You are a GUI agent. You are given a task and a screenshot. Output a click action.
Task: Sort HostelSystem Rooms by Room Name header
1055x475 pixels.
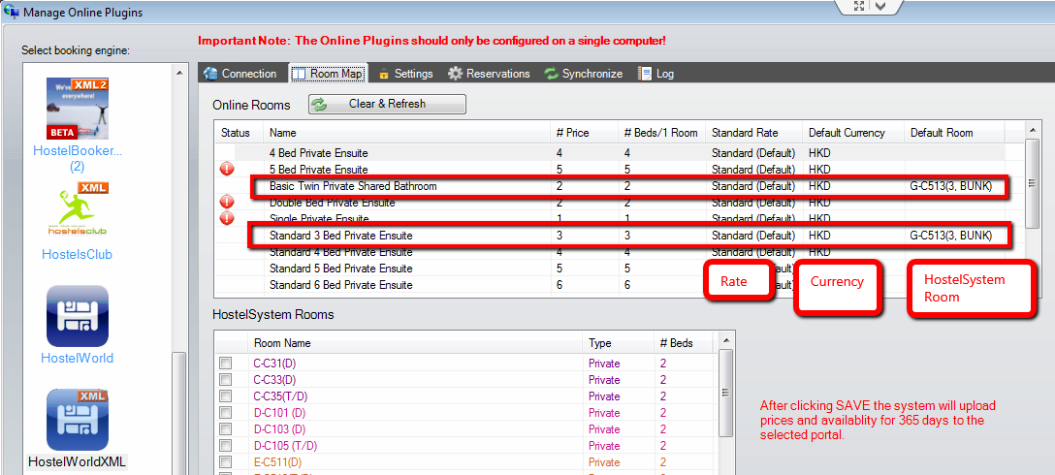[x=414, y=343]
